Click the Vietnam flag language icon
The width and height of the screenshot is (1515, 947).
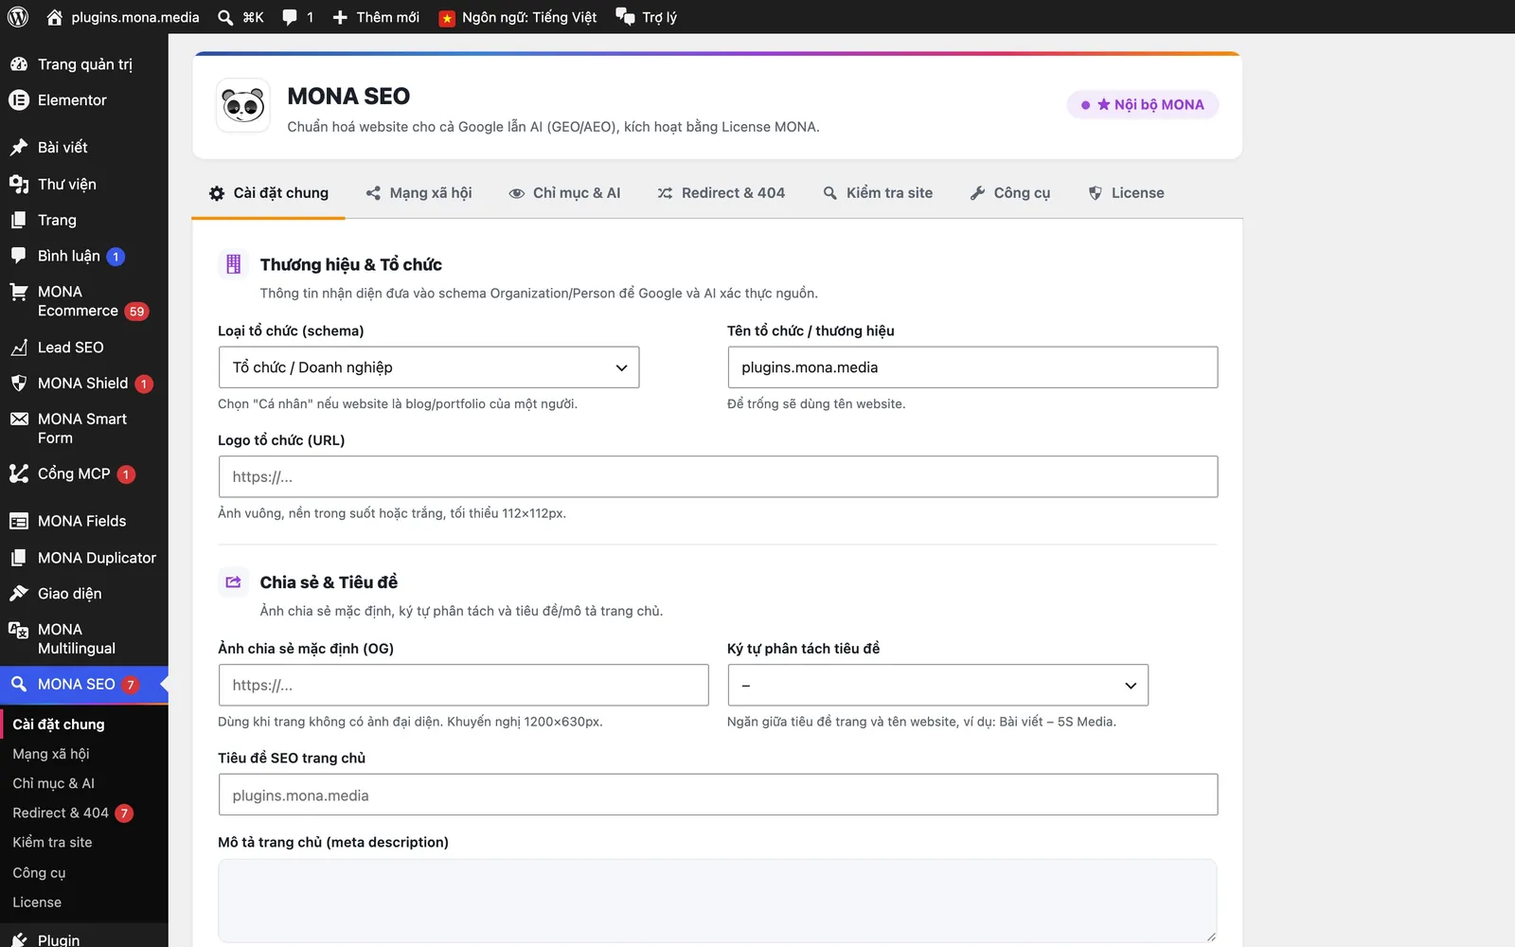447,18
